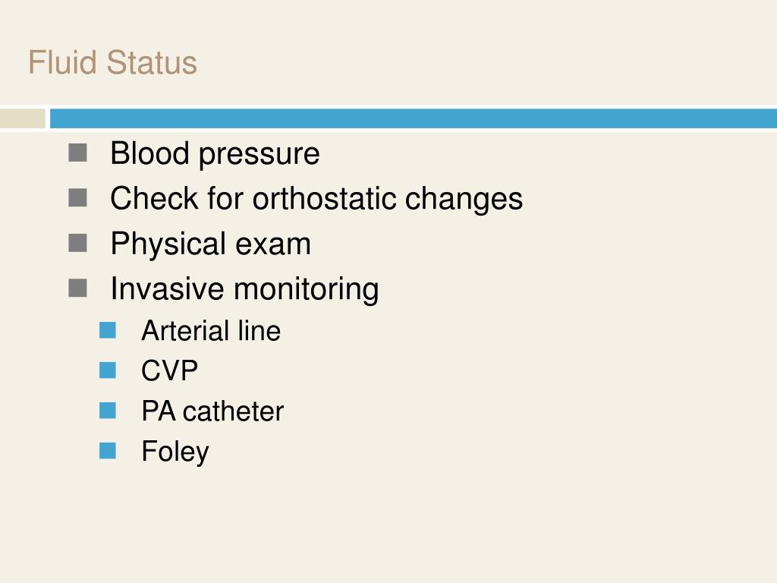The image size is (777, 583).
Task: Click the blue bullet beside Foley
Action: [x=108, y=451]
